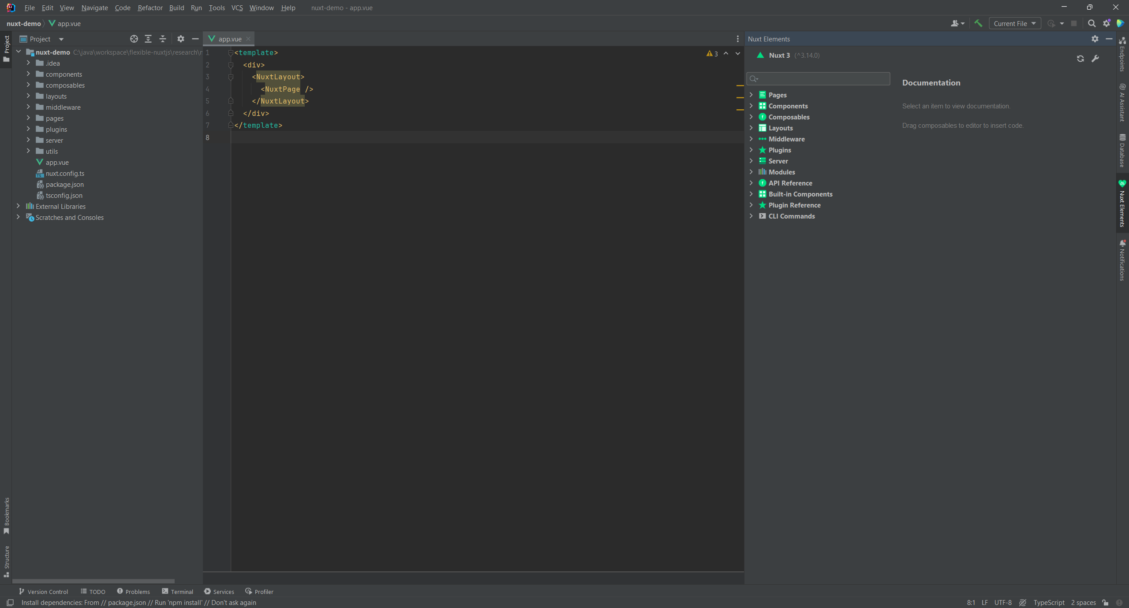Click the Select Opened File locate icon
The image size is (1129, 608).
(134, 39)
